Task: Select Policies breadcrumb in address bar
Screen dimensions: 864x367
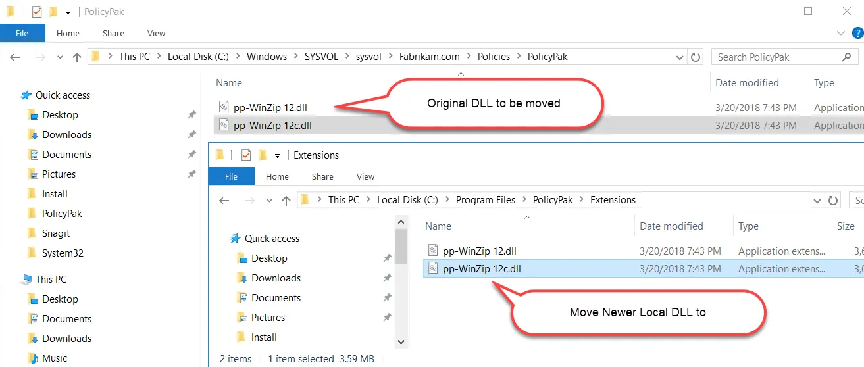Action: tap(494, 57)
